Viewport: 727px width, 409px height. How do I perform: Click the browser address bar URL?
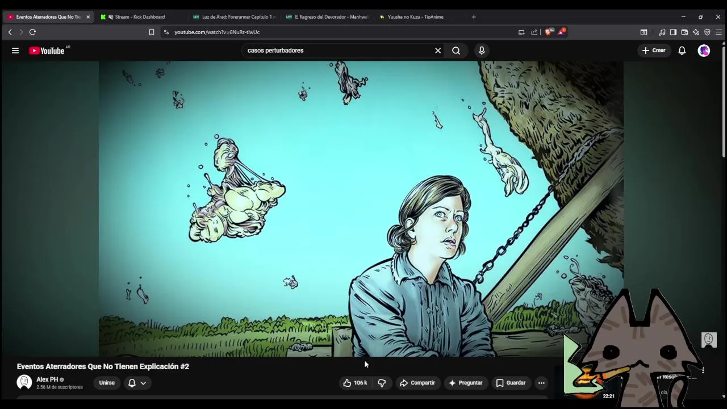tap(217, 32)
